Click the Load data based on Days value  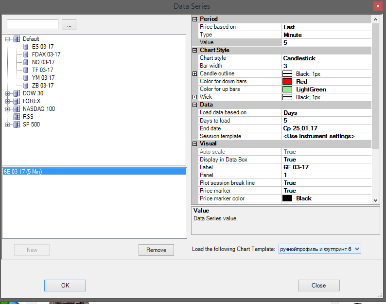click(x=326, y=112)
